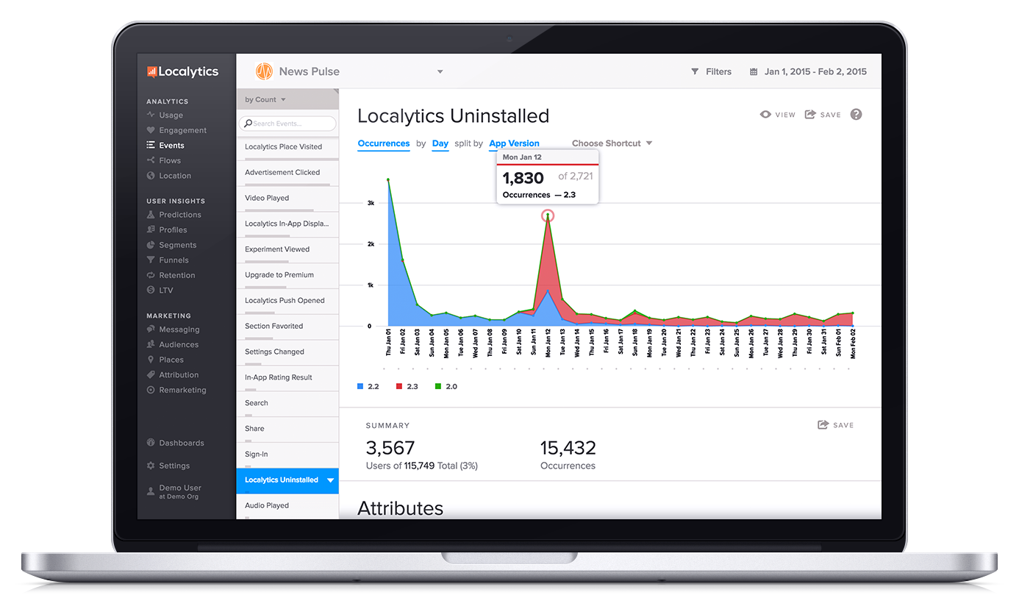
Task: Click the Thu Jan 01 data point
Action: tap(388, 179)
